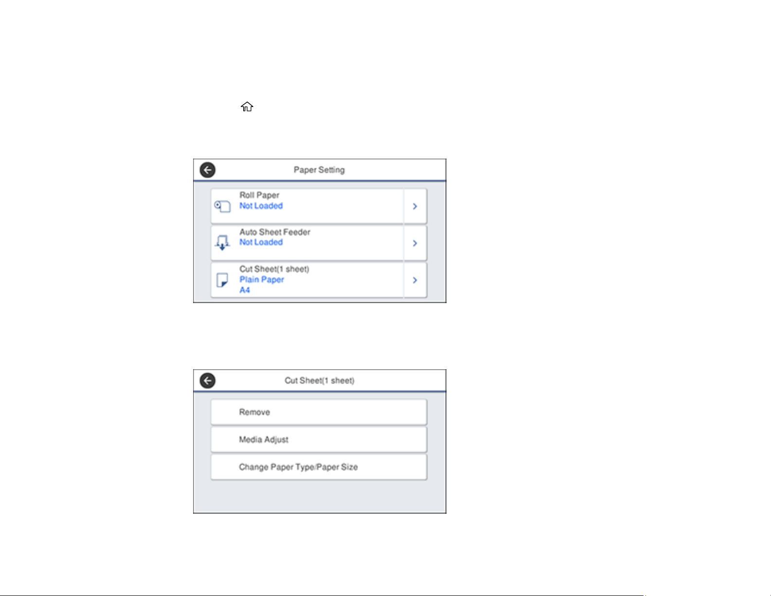Viewport: 771px width, 596px height.
Task: Expand the Auto Sheet Feeder chevron arrow
Action: click(415, 243)
